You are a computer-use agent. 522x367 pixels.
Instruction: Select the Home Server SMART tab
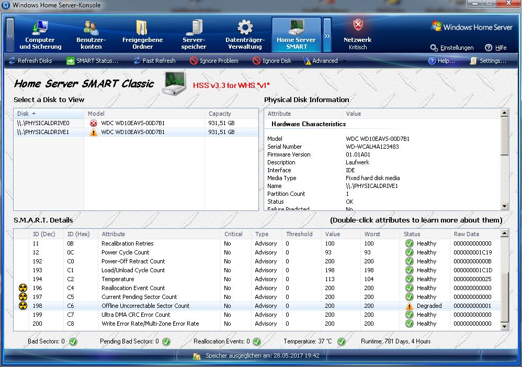[296, 35]
